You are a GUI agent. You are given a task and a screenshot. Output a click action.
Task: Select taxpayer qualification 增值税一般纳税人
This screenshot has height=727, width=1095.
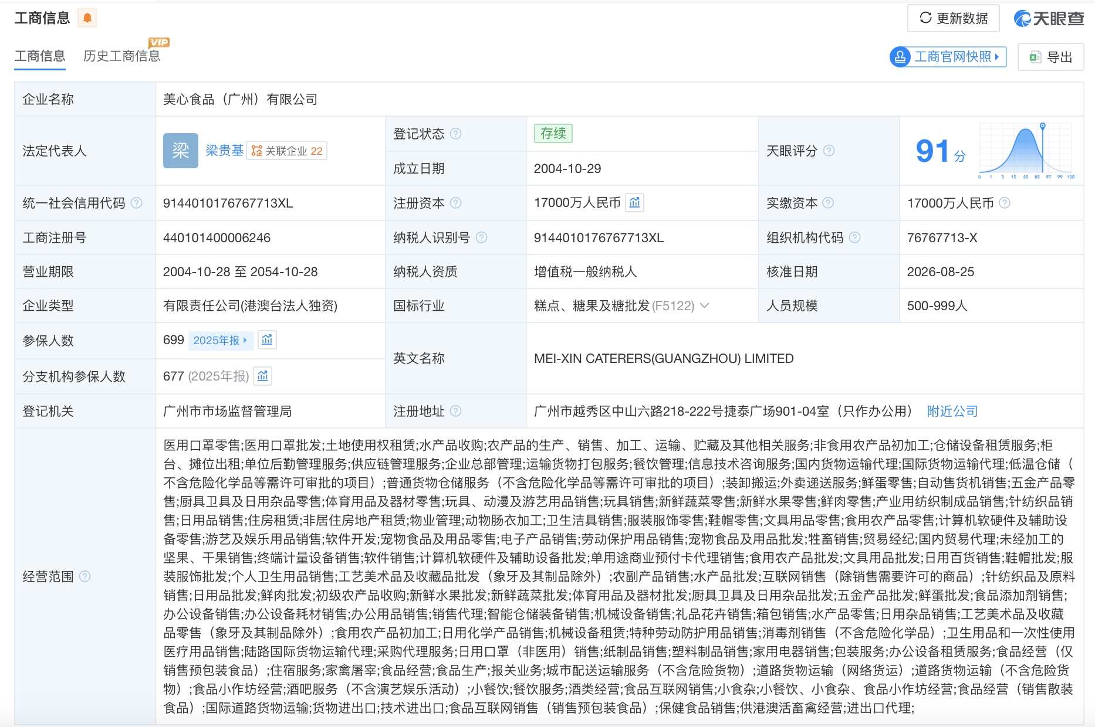click(586, 271)
